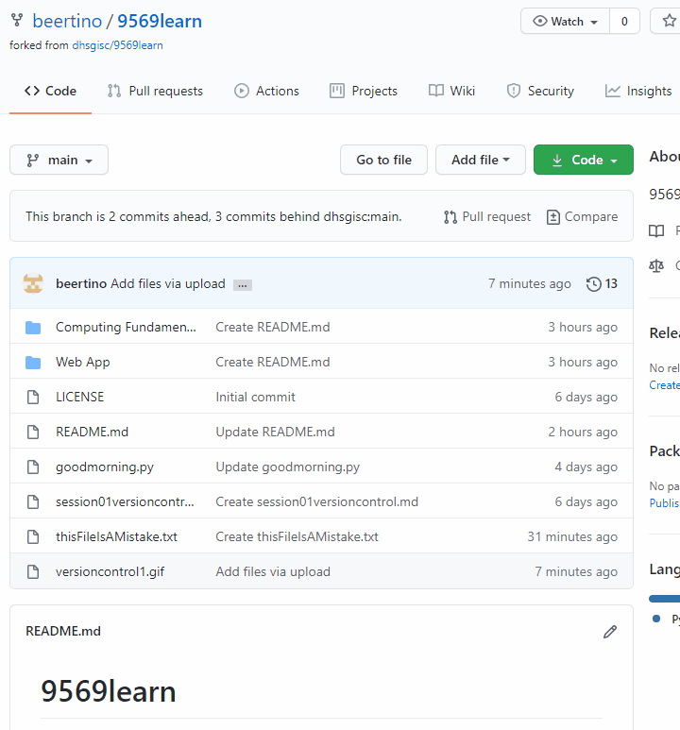Open commit history showing 13 commits
This screenshot has width=680, height=730.
tap(602, 283)
